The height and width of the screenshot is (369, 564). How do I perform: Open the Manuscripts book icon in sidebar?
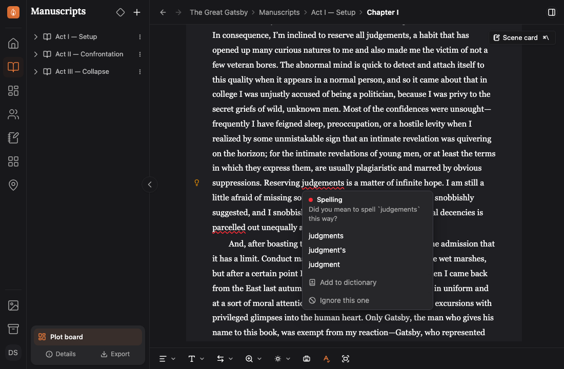click(x=13, y=67)
